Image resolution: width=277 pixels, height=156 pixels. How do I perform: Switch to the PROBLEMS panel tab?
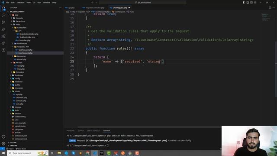(71, 131)
